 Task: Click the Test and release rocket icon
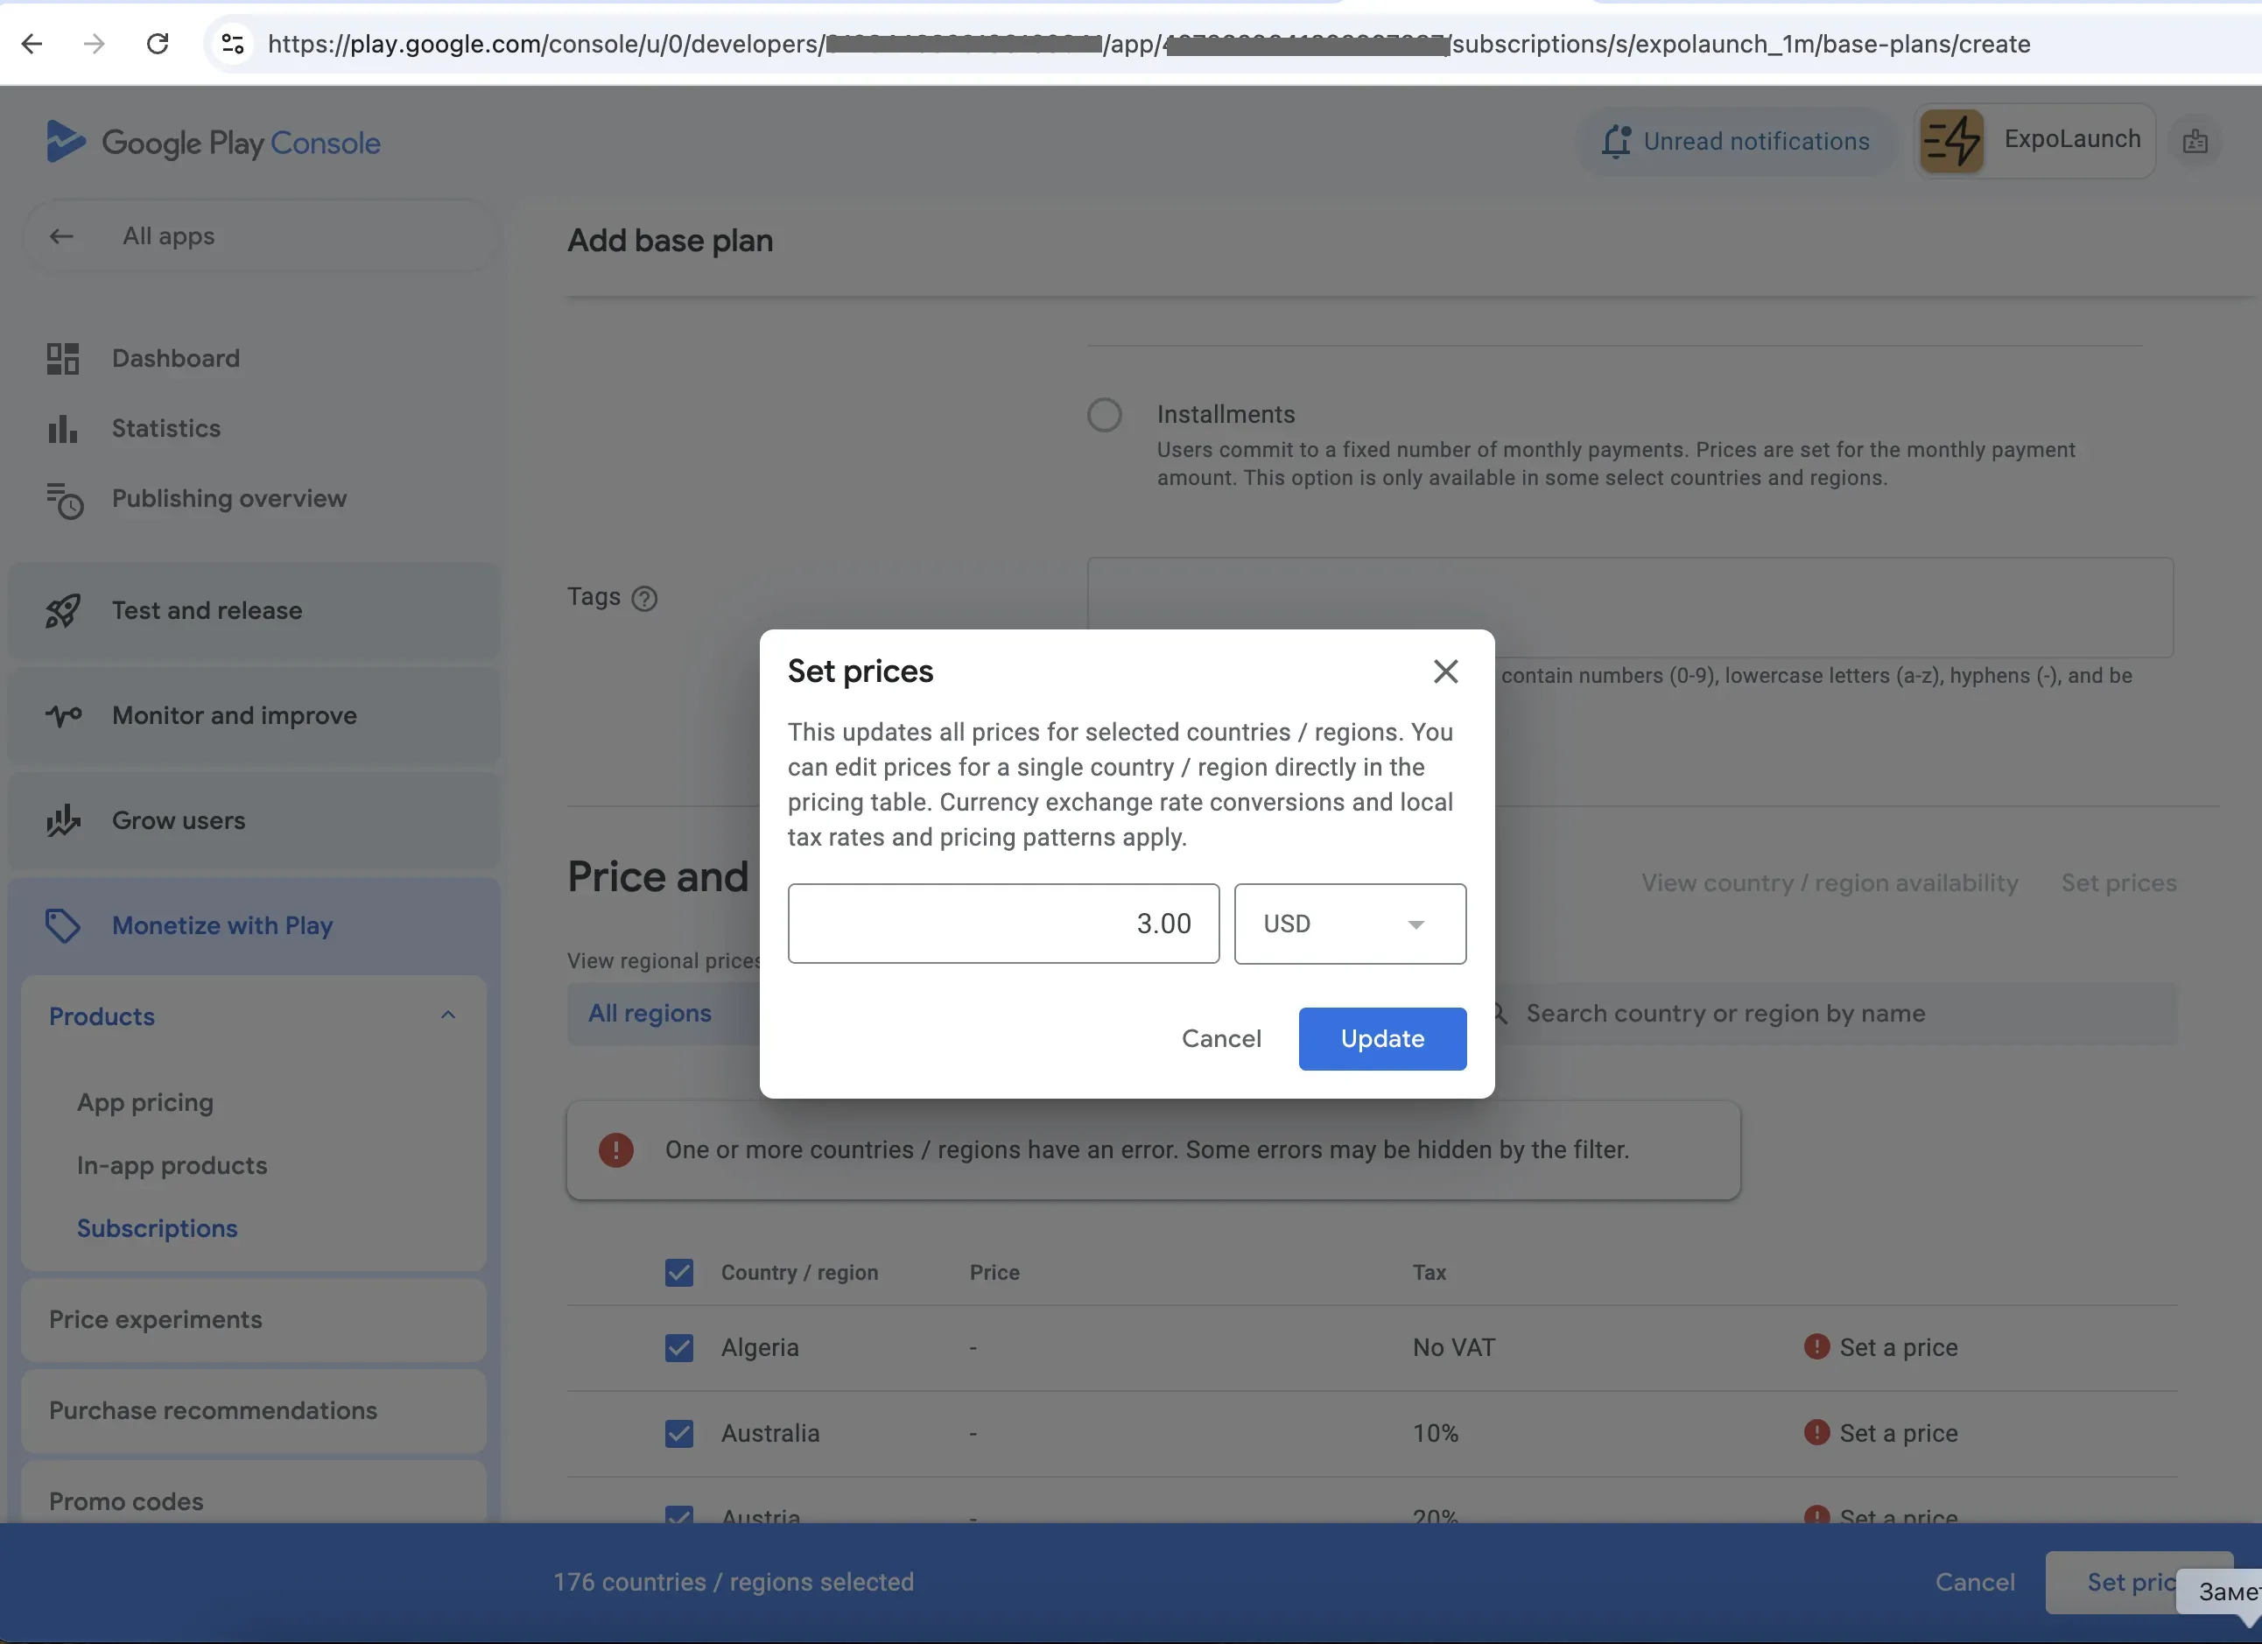[63, 610]
